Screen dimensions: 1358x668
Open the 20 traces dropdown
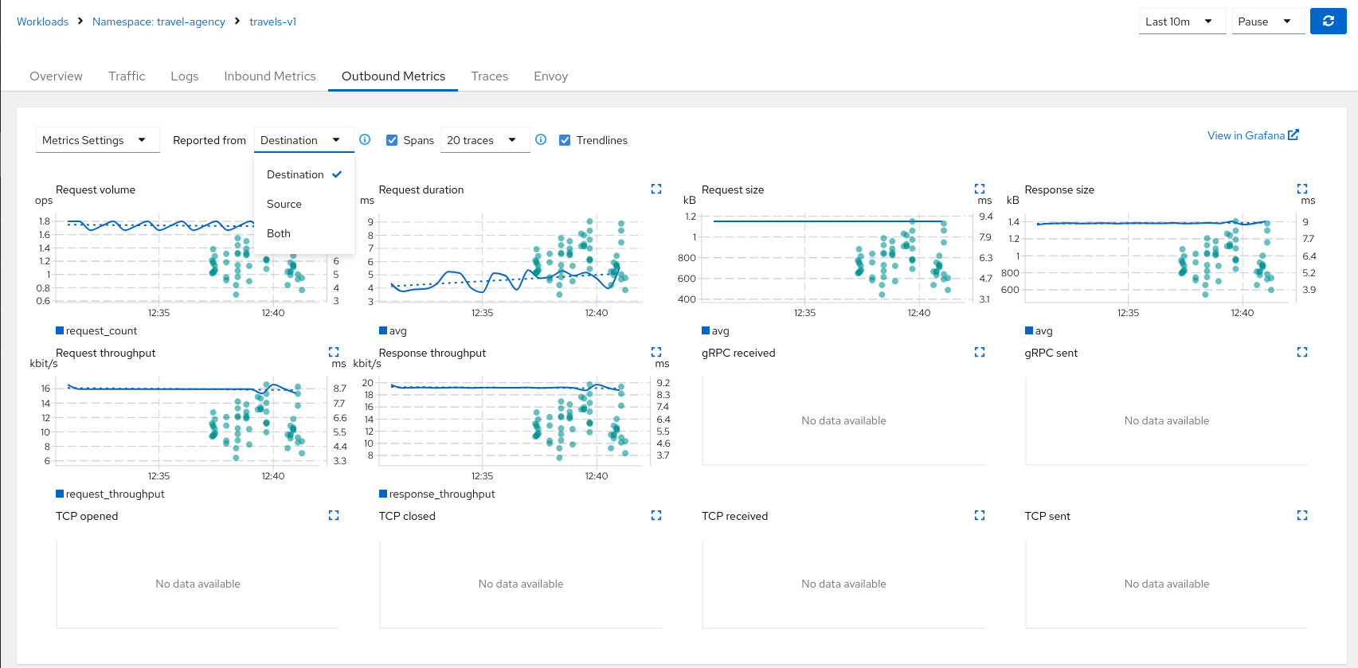pyautogui.click(x=482, y=140)
